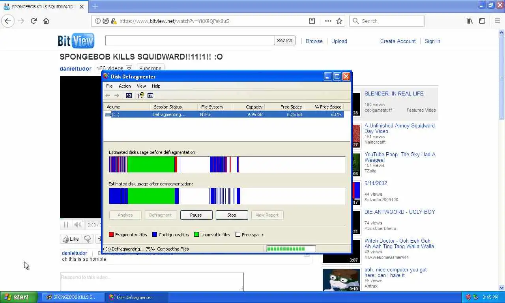Open SLENDER: IN REAL LIFE video link

[x=394, y=94]
